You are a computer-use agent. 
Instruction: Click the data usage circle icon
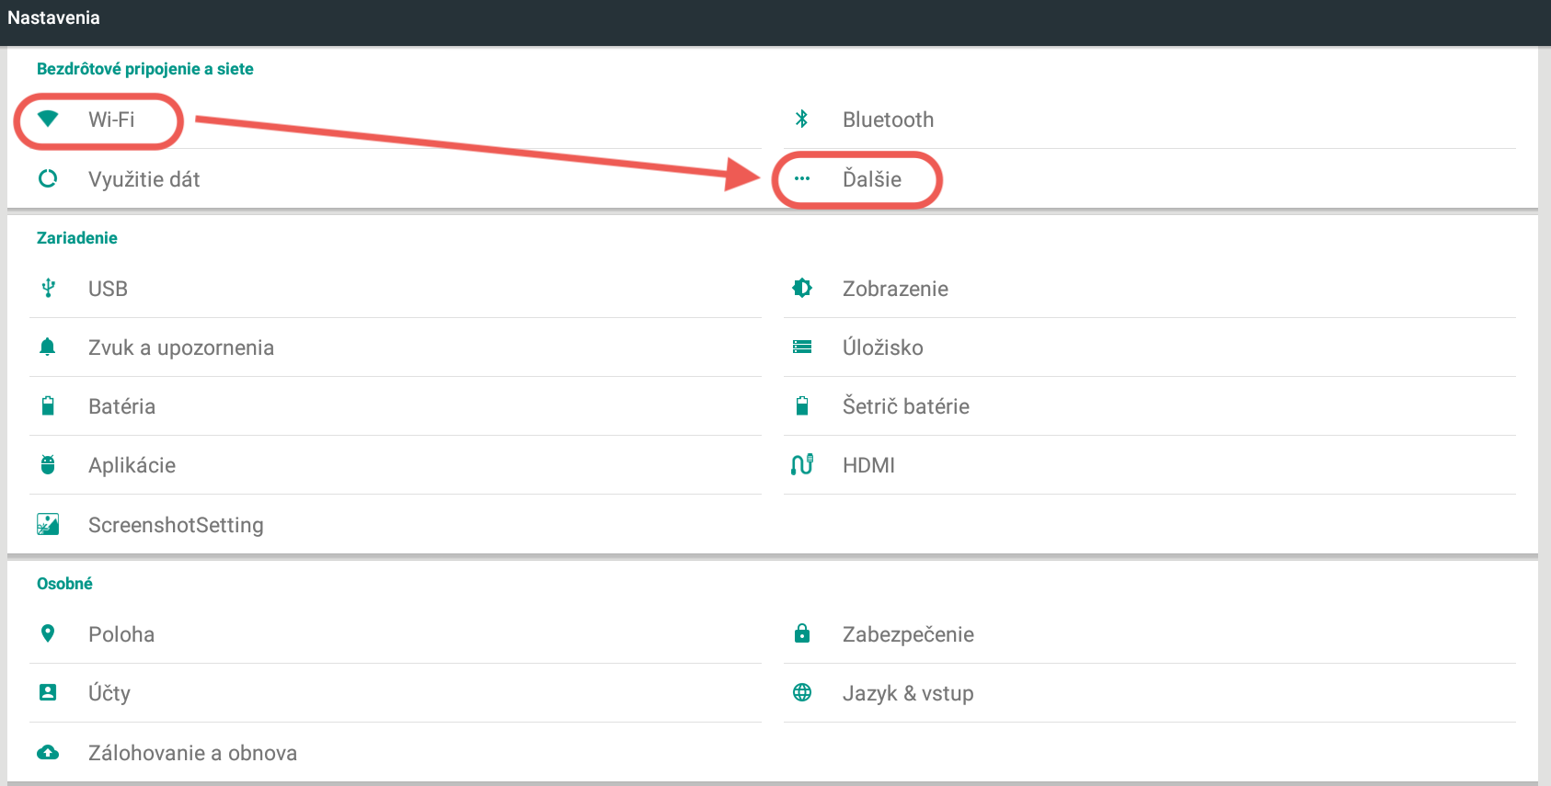48,178
